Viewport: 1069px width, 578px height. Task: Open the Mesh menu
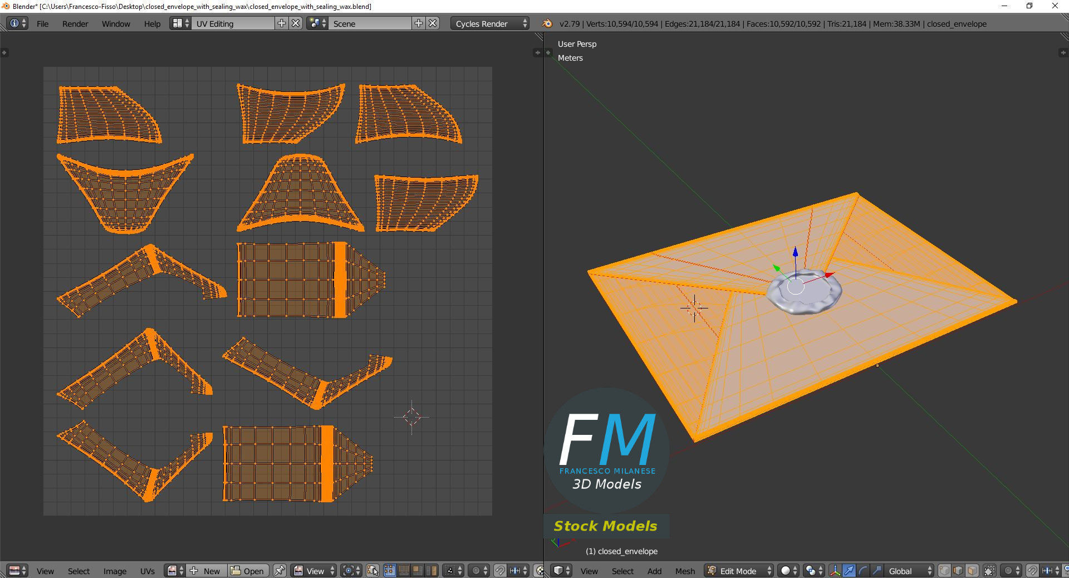click(x=685, y=571)
